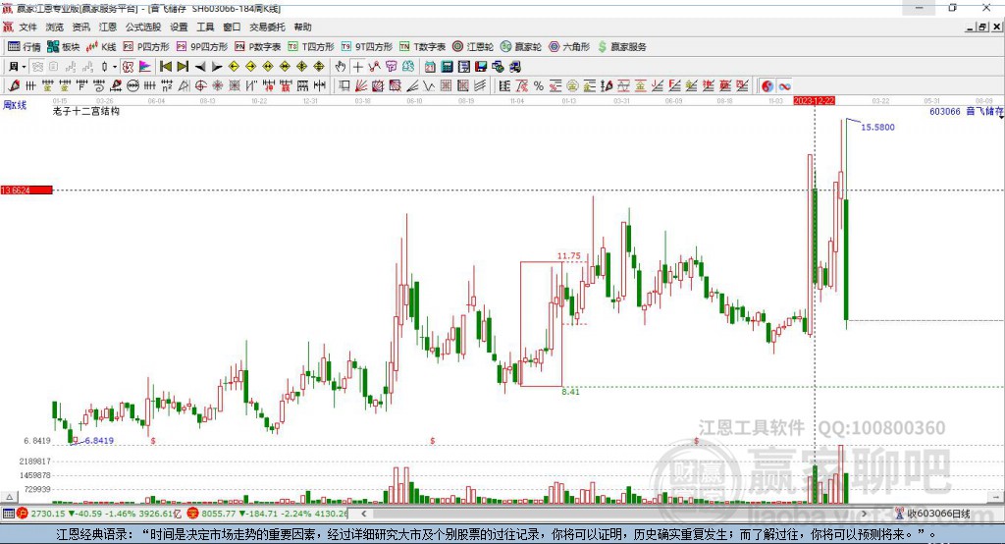
Task: Click the truck icon in toolbar
Action: tap(515, 67)
